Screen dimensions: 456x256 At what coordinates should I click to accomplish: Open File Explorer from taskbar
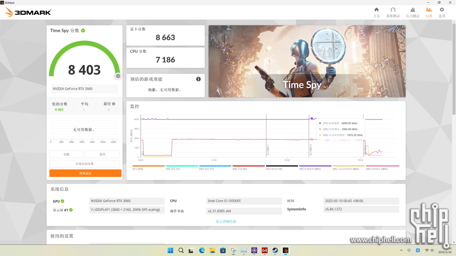click(212, 250)
